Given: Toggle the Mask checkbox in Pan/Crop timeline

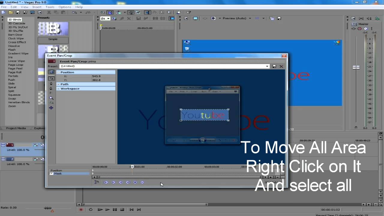Looking at the screenshot, I should point(51,174).
